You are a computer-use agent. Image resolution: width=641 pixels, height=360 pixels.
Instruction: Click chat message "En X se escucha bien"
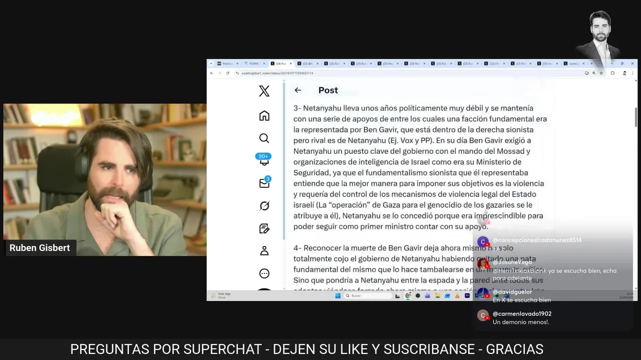tap(522, 300)
